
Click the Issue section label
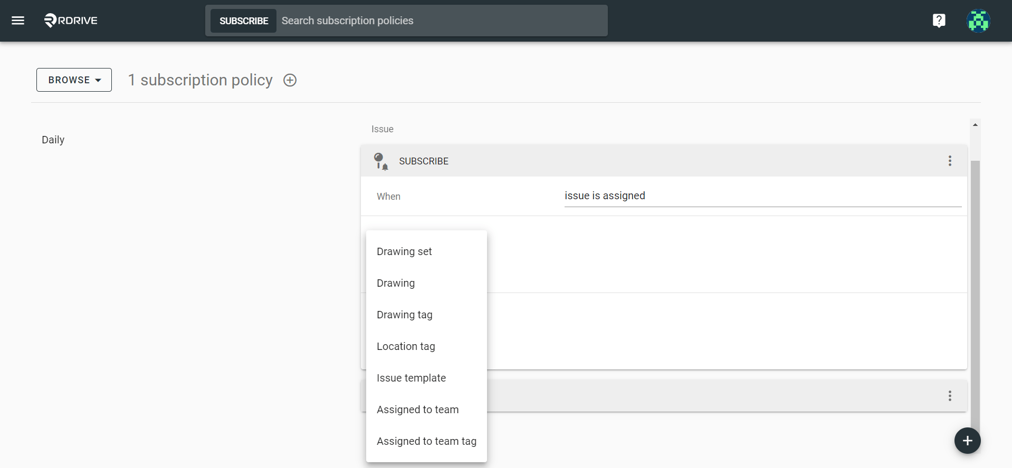tap(383, 129)
